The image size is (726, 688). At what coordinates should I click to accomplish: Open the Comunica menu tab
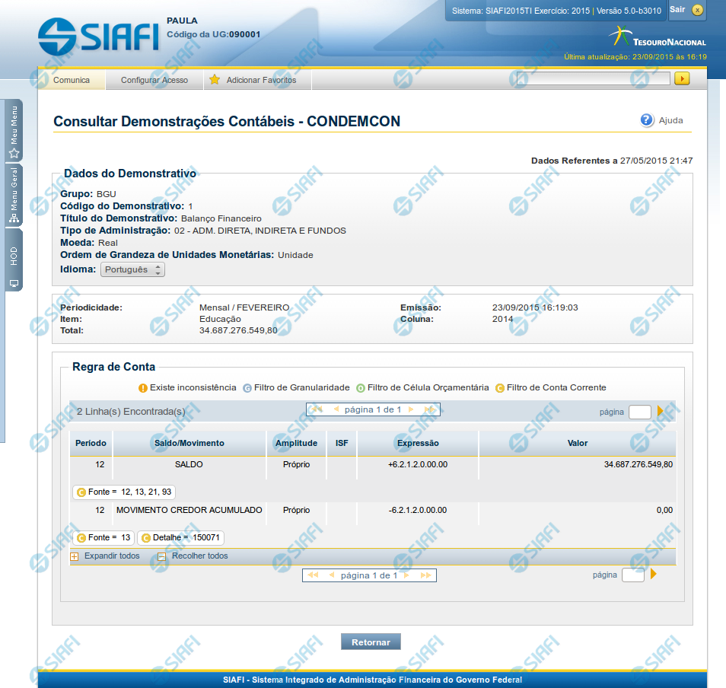click(72, 80)
